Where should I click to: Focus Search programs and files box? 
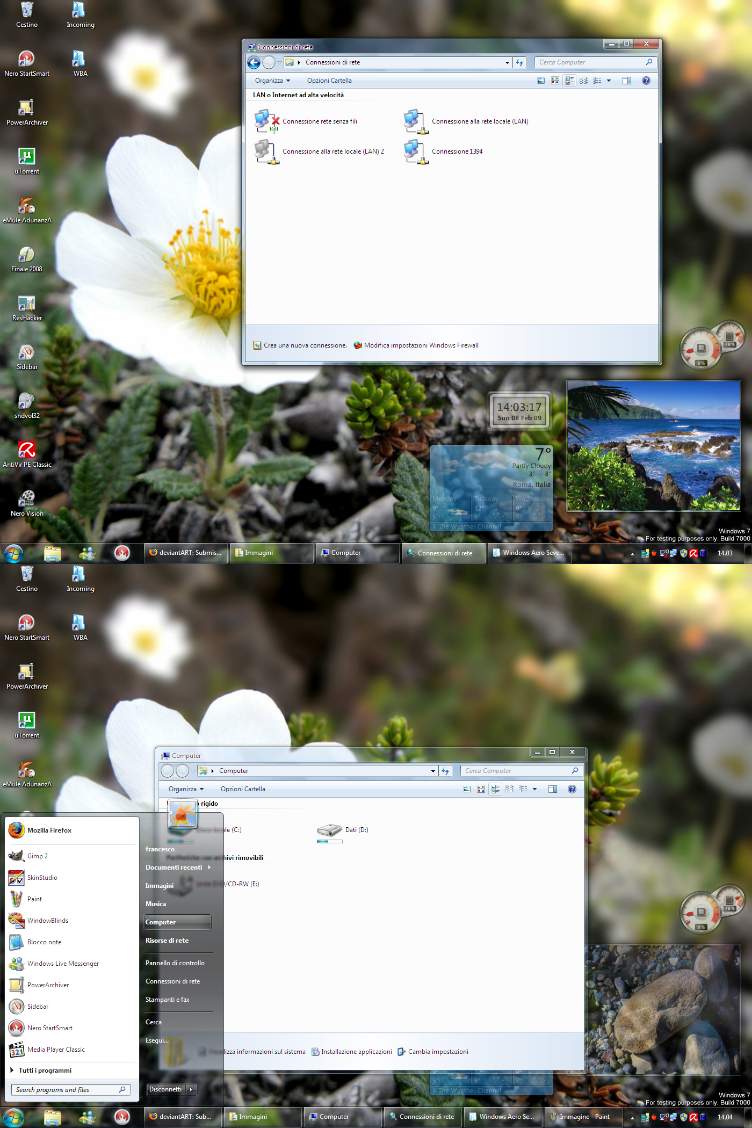(71, 1090)
